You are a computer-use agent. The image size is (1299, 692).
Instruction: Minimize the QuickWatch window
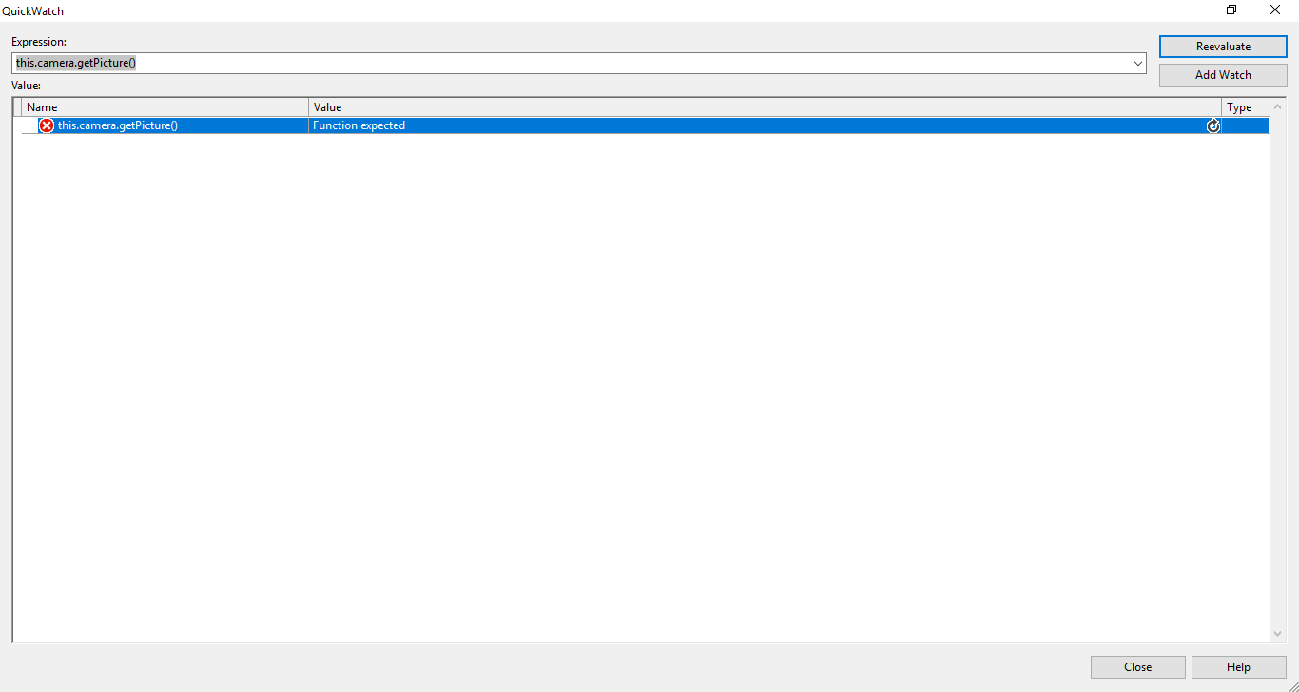(1187, 10)
